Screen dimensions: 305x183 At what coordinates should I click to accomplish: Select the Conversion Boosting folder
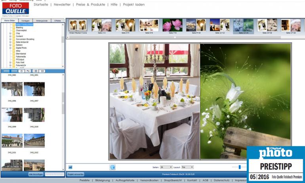coord(25,39)
